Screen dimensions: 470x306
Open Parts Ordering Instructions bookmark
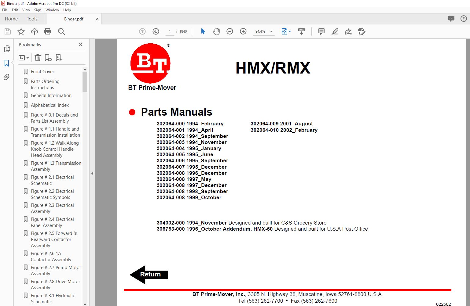[x=45, y=85]
